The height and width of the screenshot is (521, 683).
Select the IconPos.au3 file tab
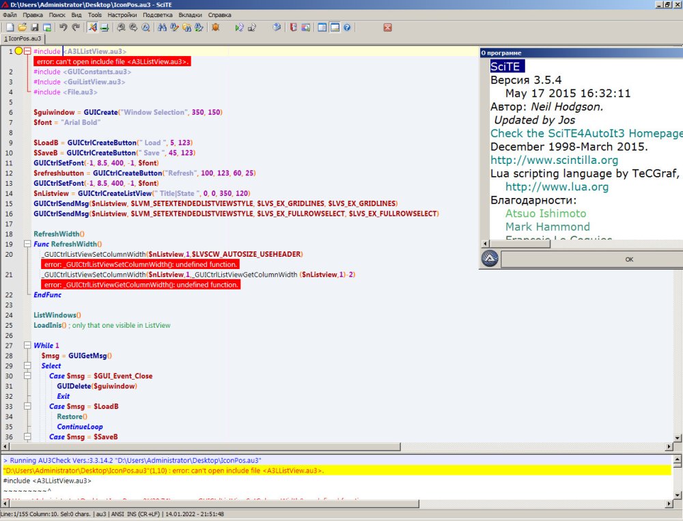[23, 38]
